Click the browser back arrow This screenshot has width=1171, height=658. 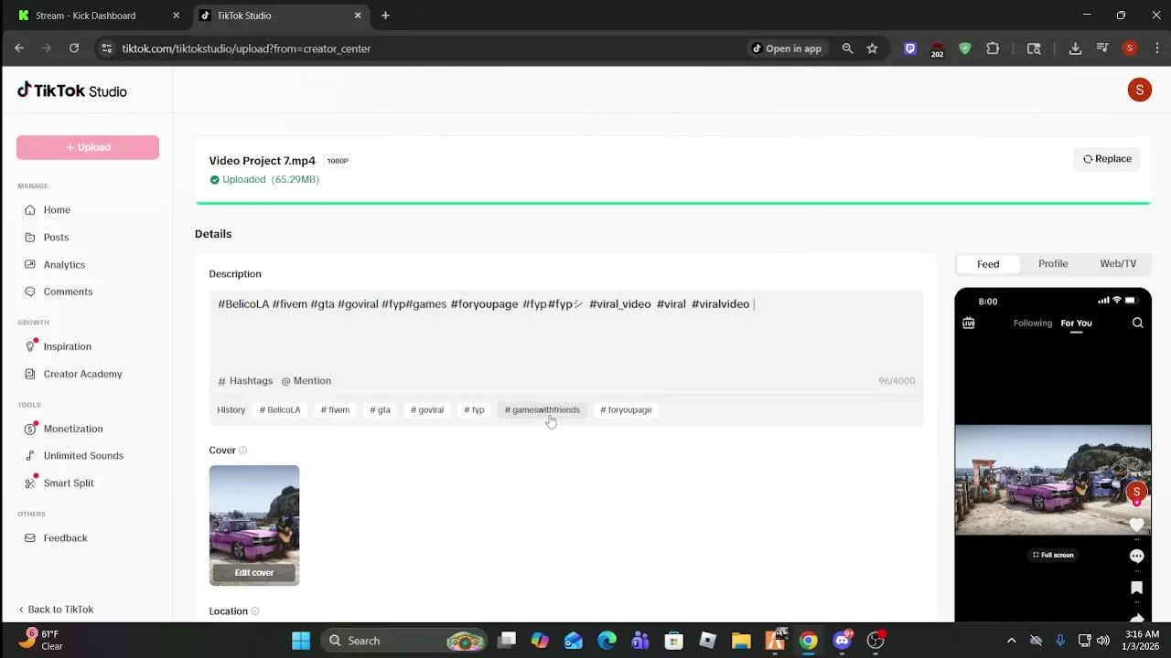tap(19, 48)
